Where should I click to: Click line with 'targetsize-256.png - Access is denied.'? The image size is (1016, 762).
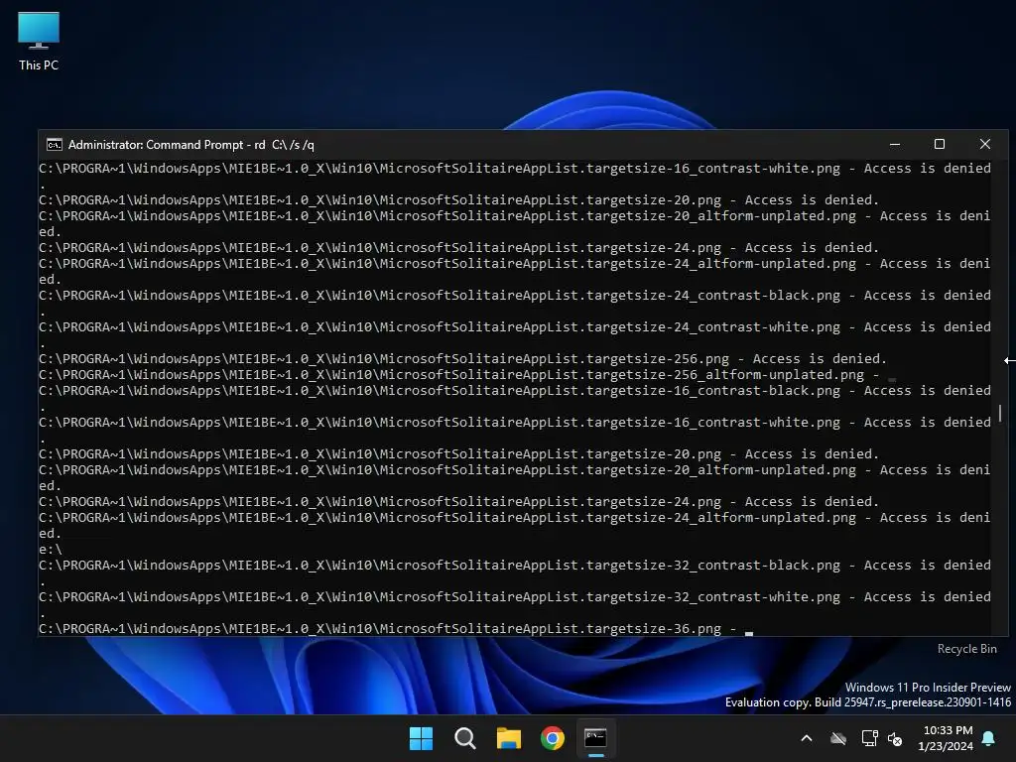[x=462, y=359]
